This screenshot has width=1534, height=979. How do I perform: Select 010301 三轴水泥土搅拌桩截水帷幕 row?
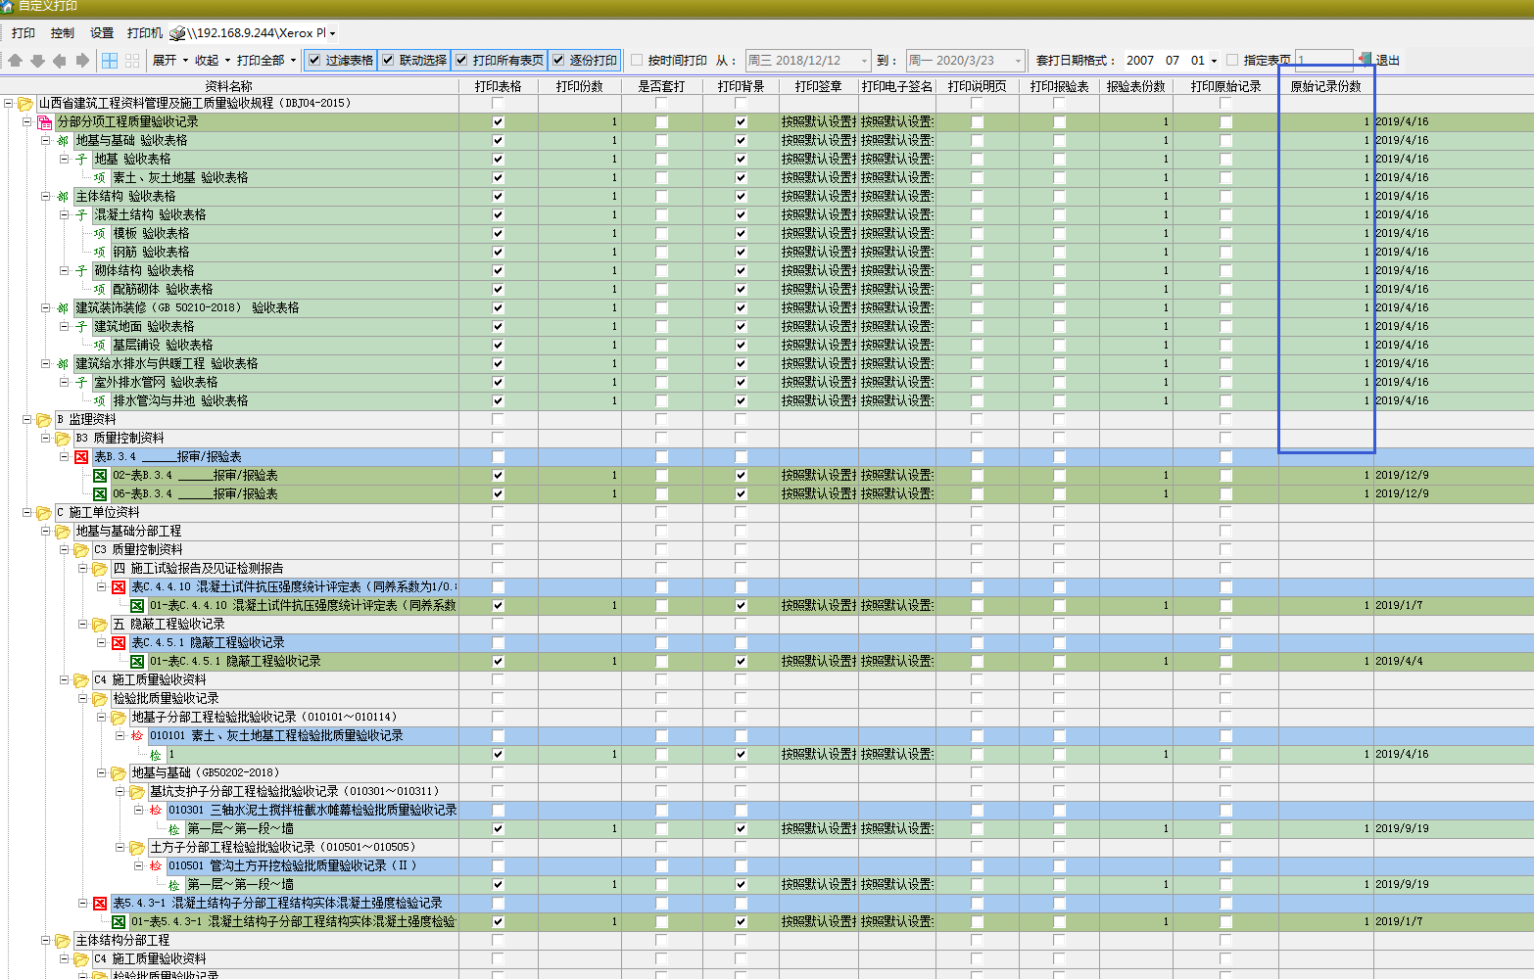pos(312,810)
